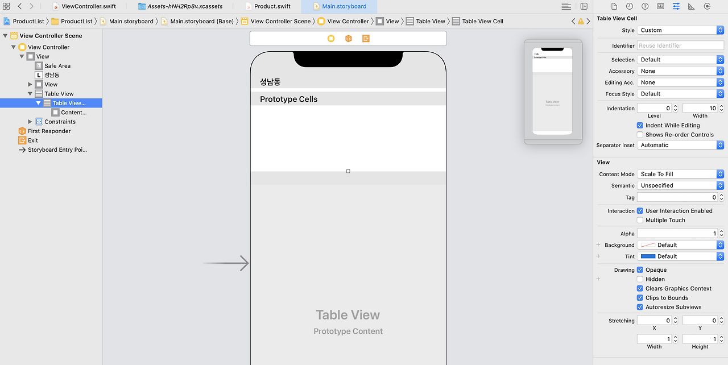Select Content View under Table View Cell
The image size is (728, 365).
(x=74, y=113)
